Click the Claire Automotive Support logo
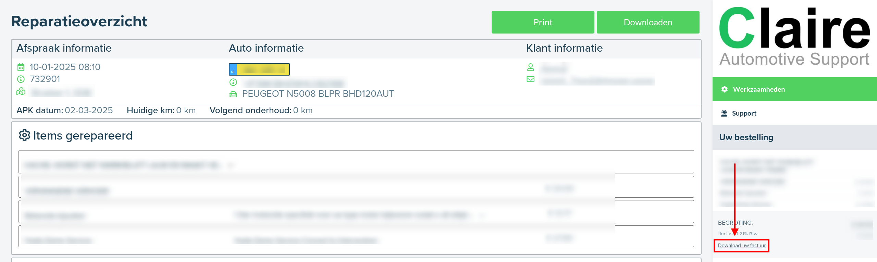This screenshot has width=877, height=262. (794, 37)
